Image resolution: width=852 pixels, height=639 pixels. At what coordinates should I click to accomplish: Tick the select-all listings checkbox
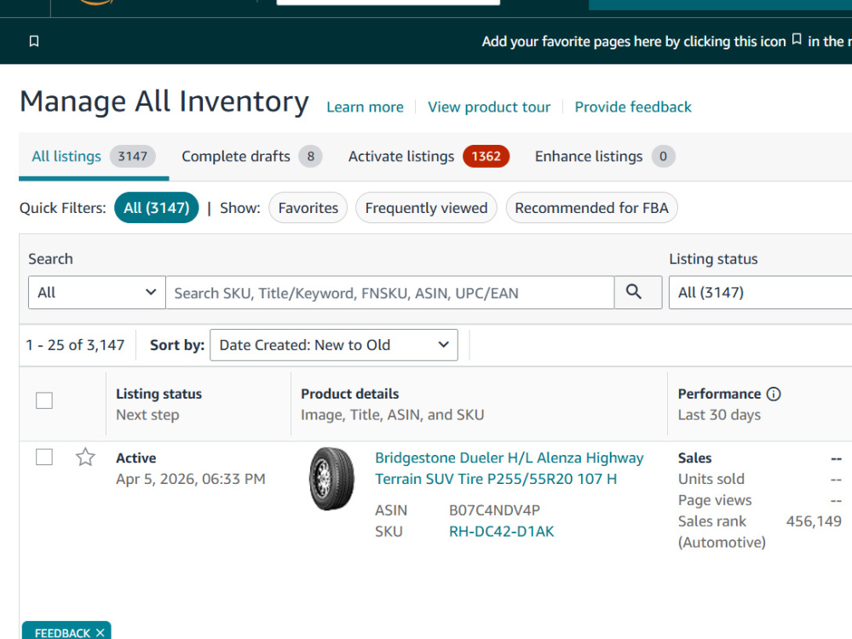pos(44,400)
